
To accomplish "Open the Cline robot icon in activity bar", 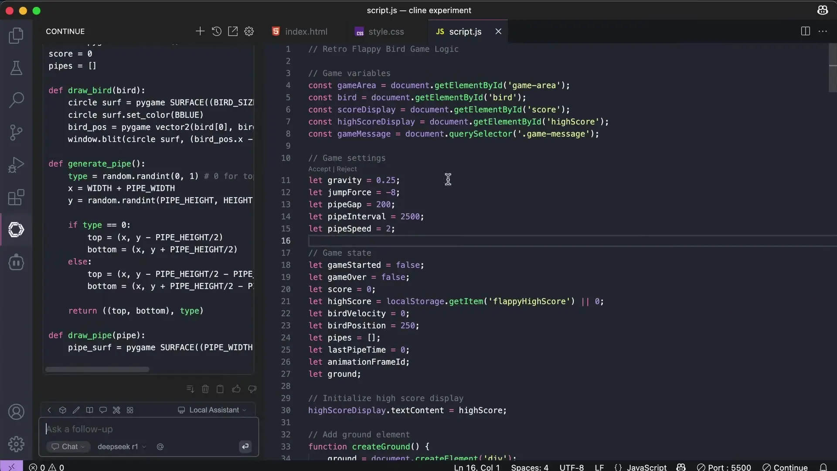I will point(16,262).
